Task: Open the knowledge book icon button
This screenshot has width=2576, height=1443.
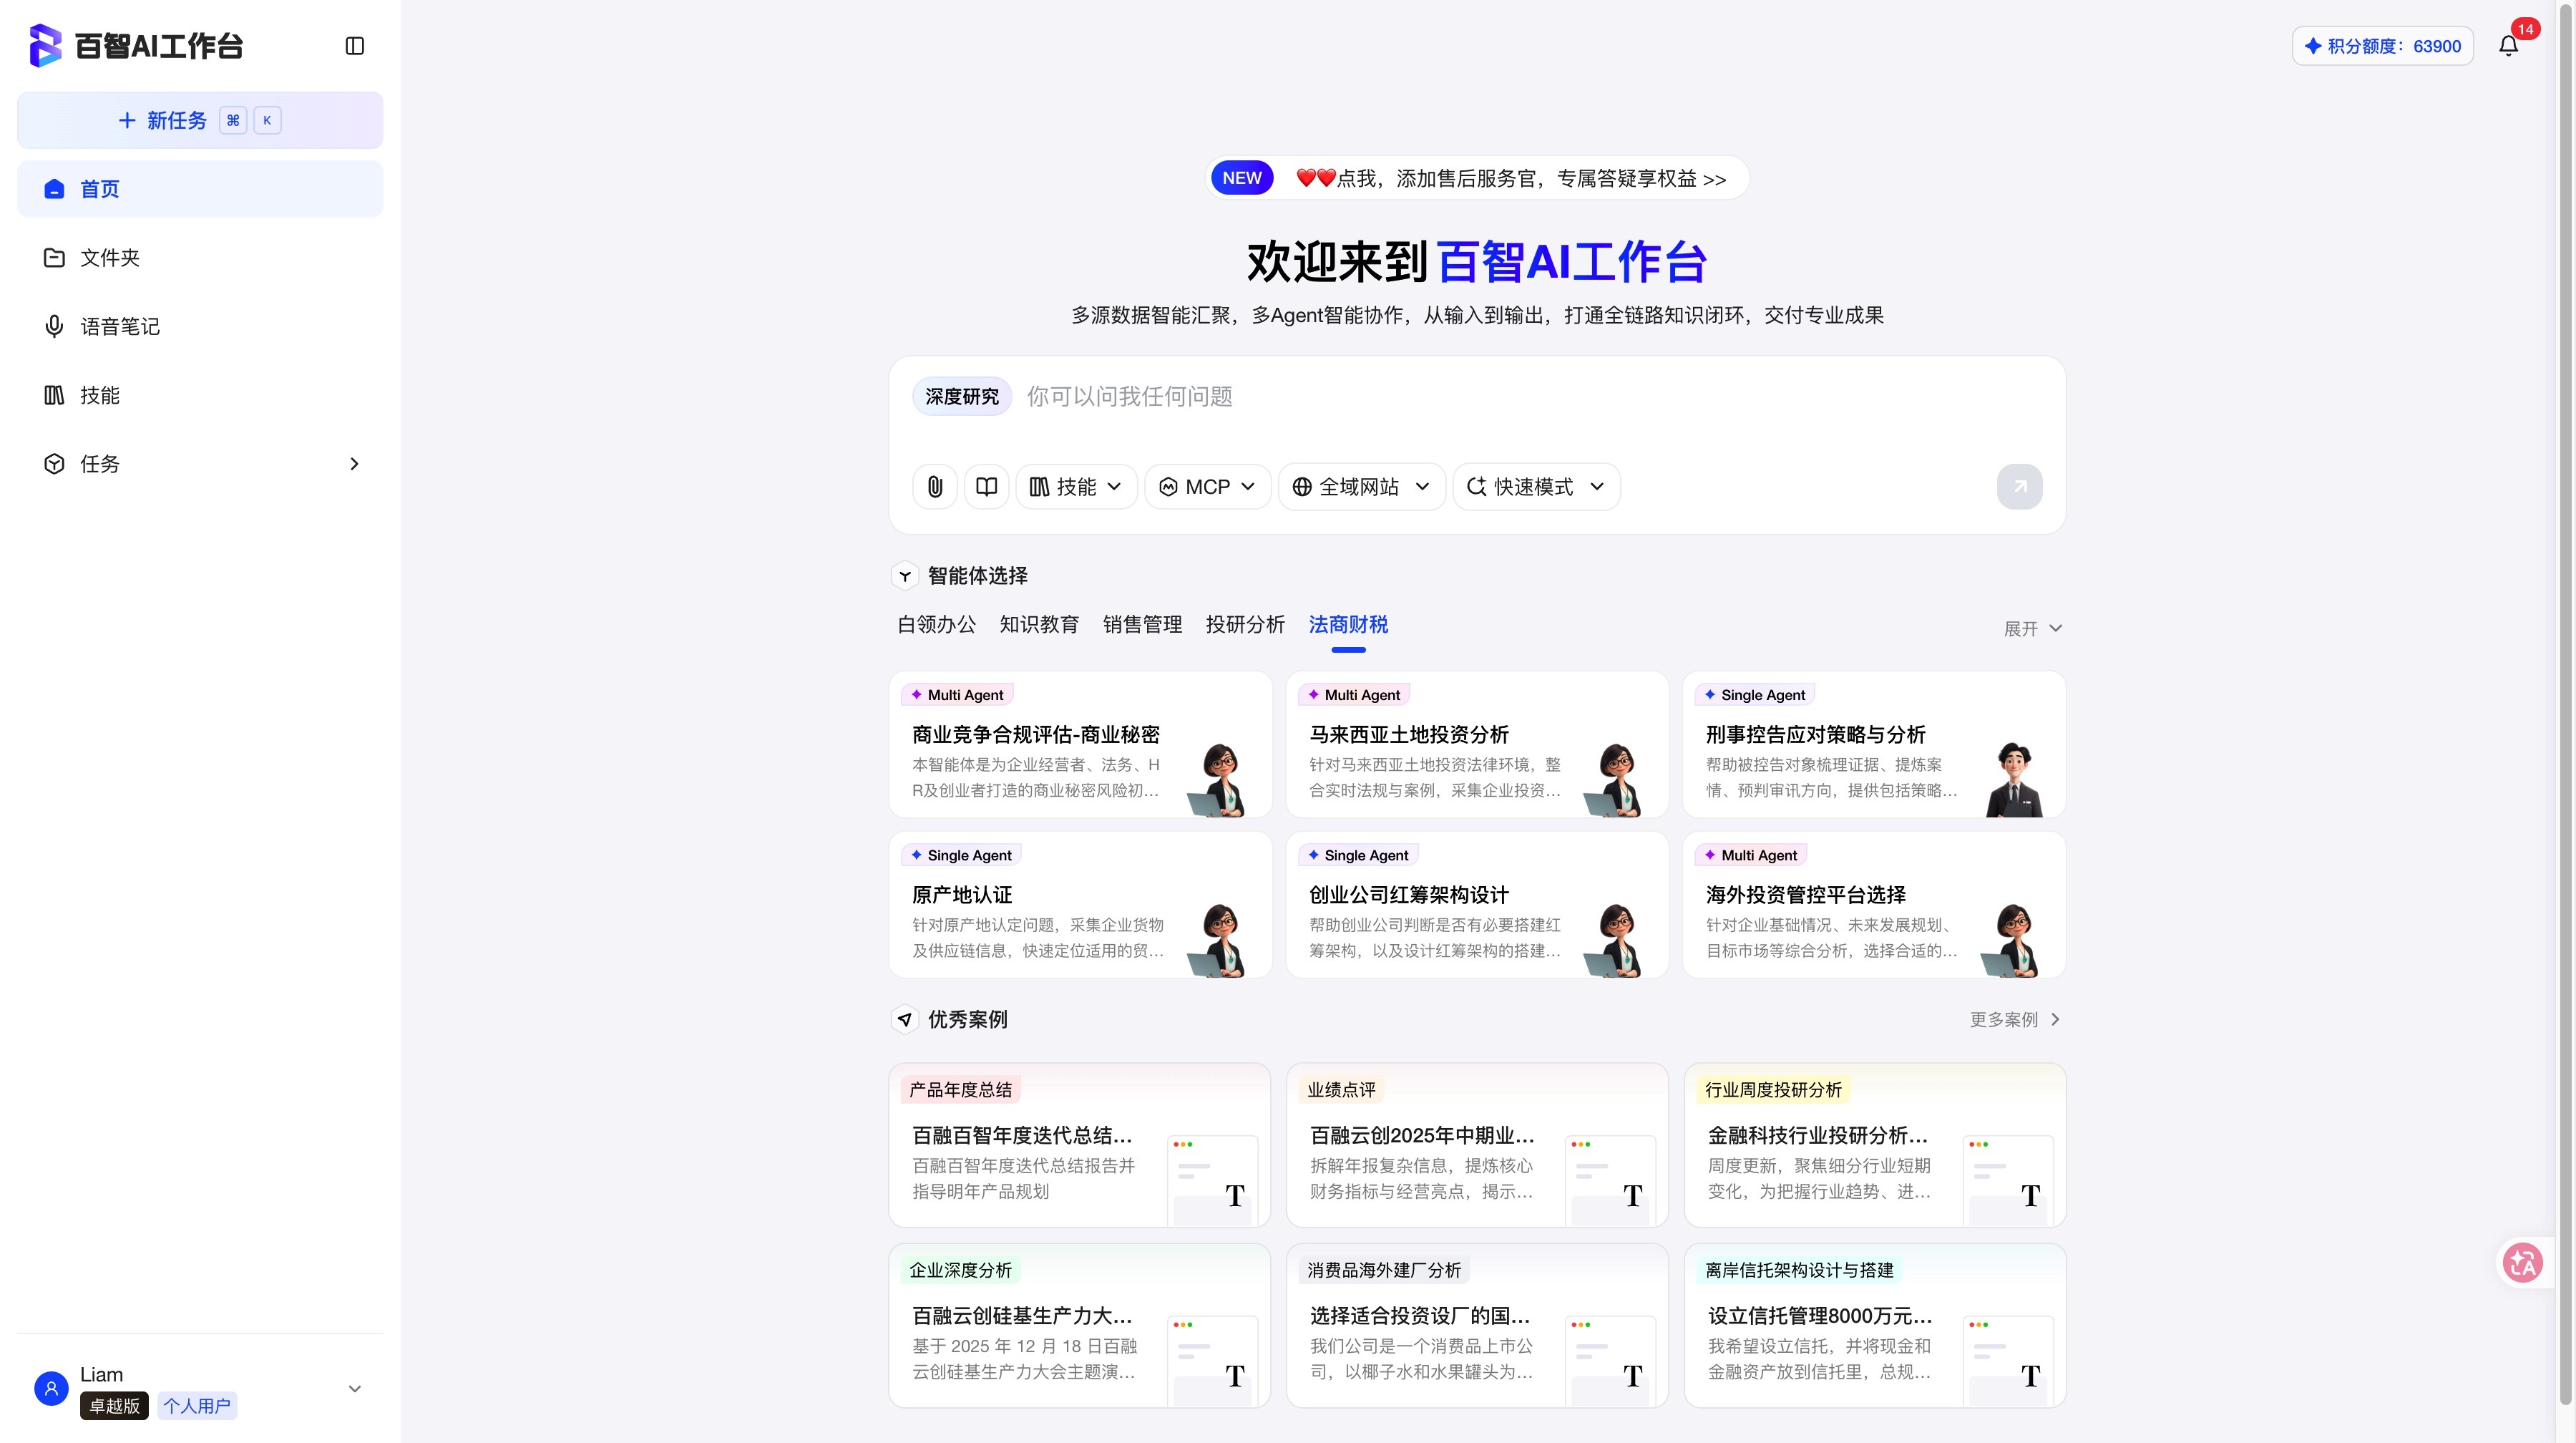Action: [x=986, y=487]
